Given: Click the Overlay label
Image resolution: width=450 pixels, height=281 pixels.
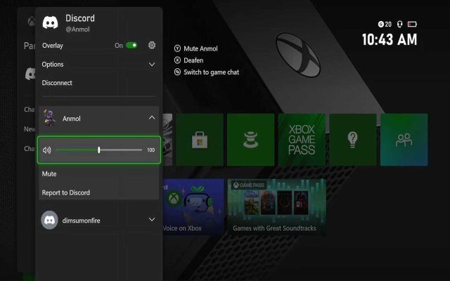Looking at the screenshot, I should click(x=53, y=46).
